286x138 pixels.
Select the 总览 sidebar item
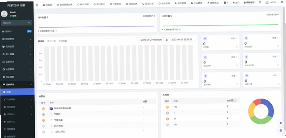point(17,92)
